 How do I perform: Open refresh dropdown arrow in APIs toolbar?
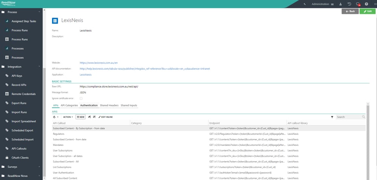point(58,117)
